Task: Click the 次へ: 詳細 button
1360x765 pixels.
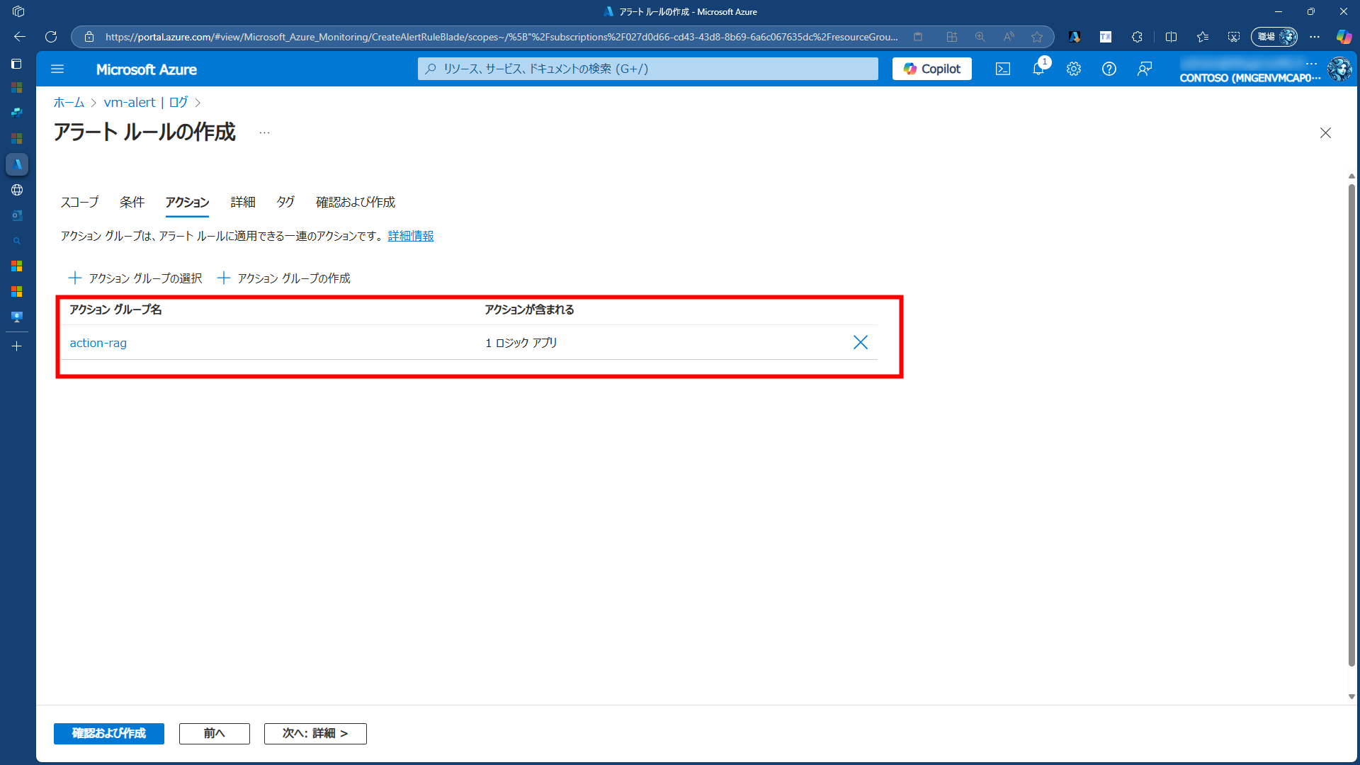Action: [x=315, y=733]
